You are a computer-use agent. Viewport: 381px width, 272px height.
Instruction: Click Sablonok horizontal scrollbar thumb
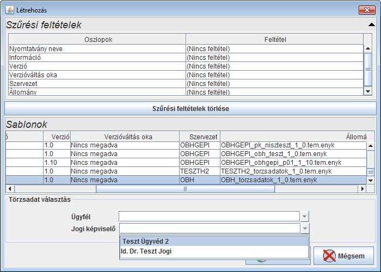click(x=185, y=189)
